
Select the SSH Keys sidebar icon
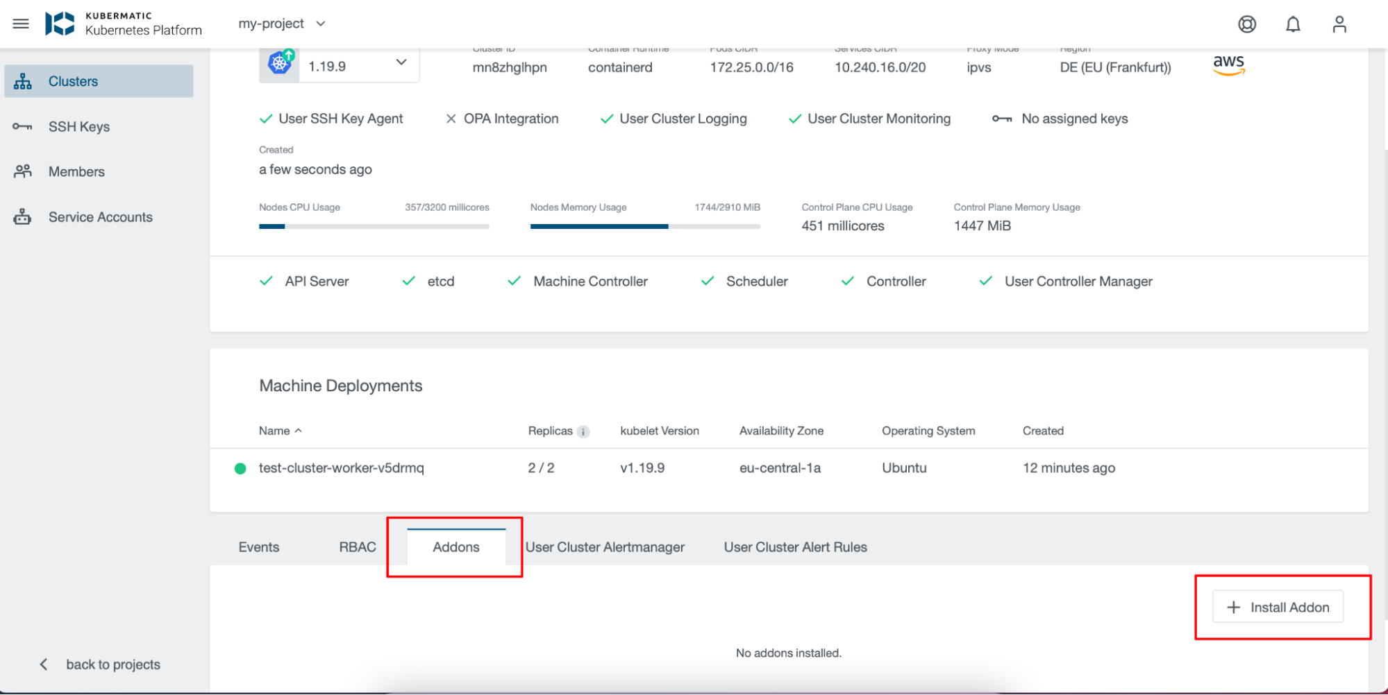point(22,126)
